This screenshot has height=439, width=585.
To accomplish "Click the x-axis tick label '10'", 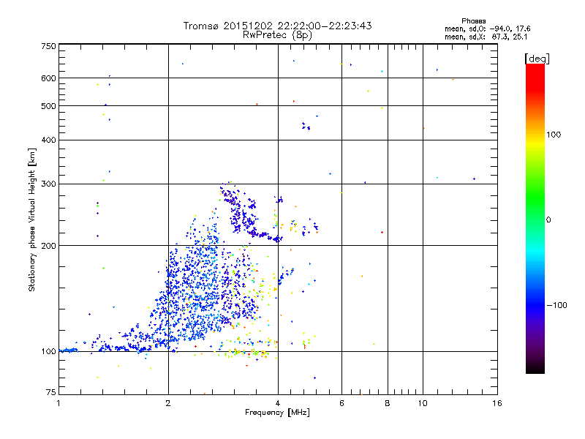I will pos(423,403).
